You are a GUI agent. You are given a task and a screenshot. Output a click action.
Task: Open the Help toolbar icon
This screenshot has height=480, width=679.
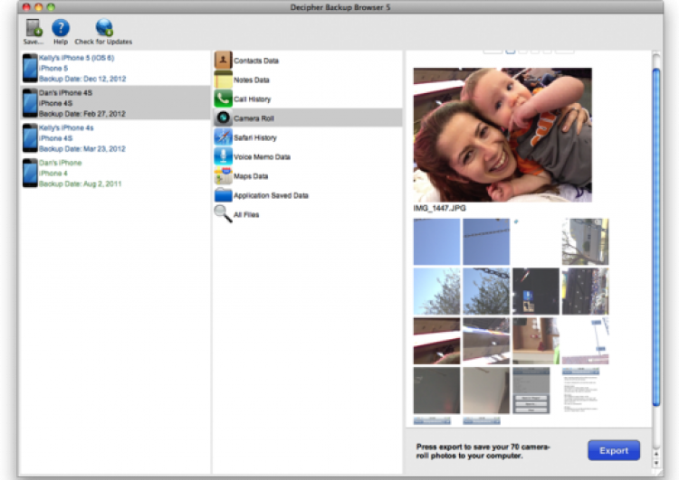point(61,28)
